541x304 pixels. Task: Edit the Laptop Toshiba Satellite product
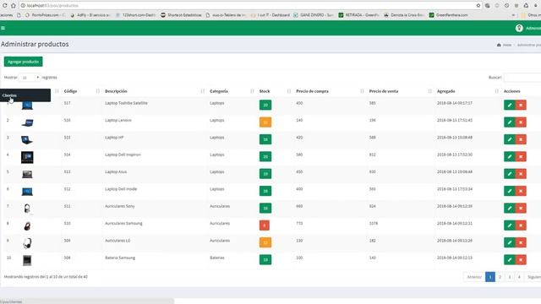pos(509,105)
